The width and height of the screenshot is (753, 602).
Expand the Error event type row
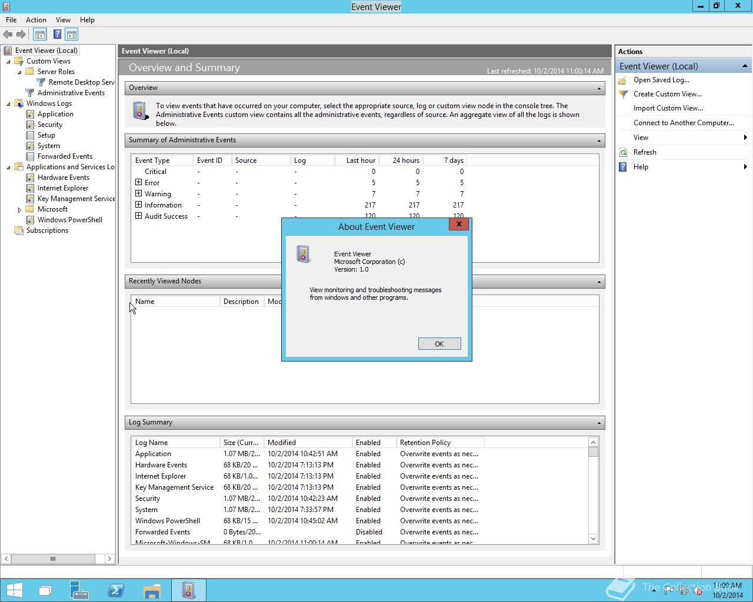click(138, 182)
